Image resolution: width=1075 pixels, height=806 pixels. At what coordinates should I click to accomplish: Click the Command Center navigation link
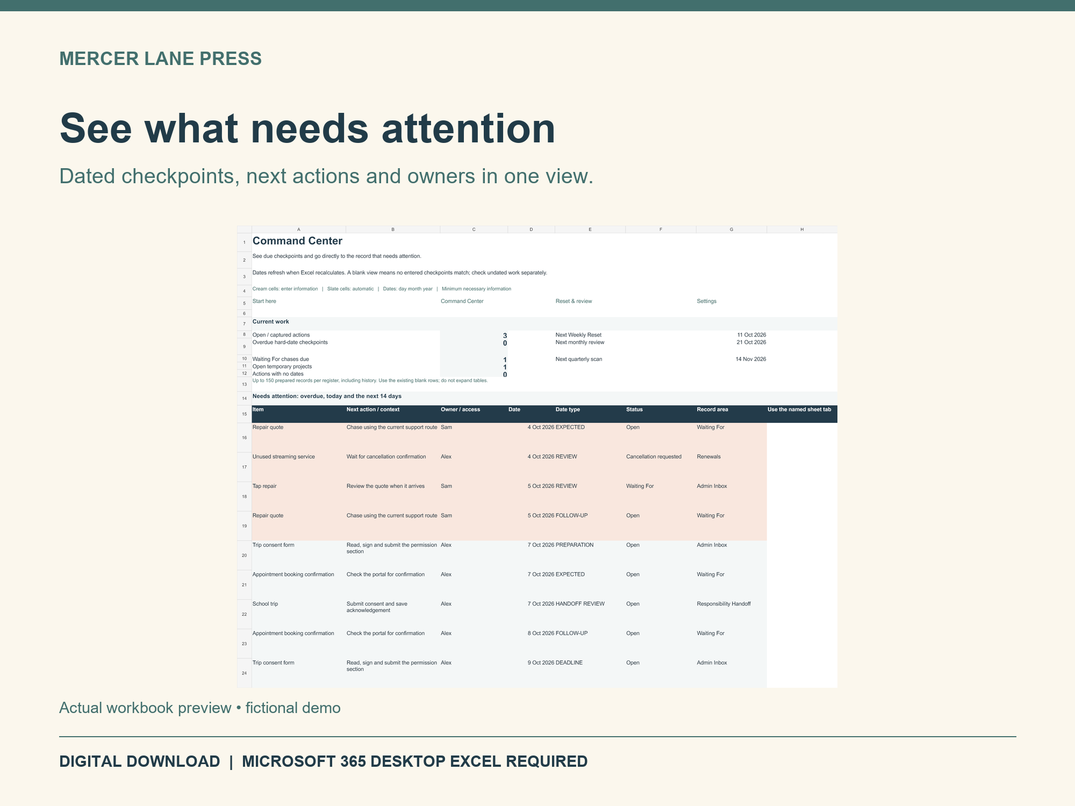[x=462, y=301]
